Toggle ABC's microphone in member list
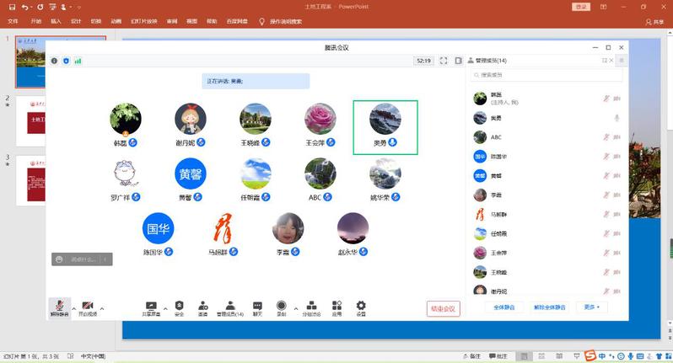673x363 pixels. [x=606, y=137]
